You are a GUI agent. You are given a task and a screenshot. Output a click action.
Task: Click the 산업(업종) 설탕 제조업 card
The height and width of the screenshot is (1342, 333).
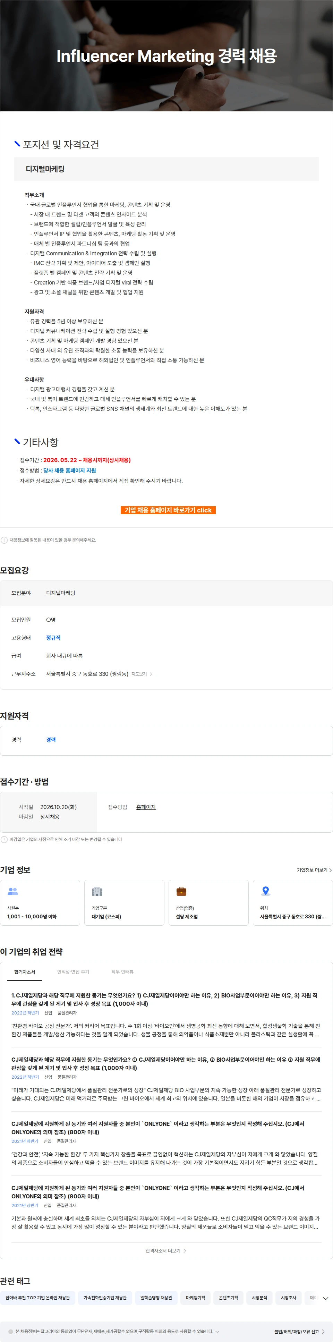point(208,903)
